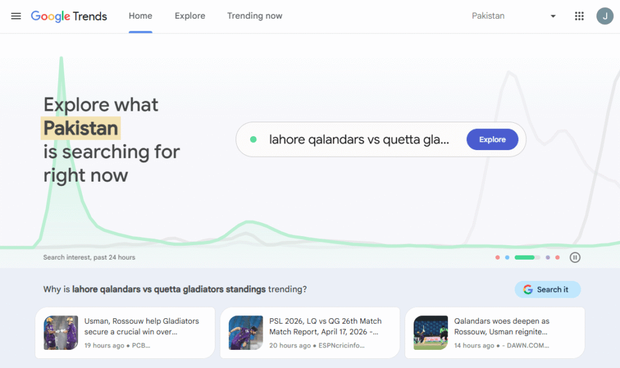
Task: Open the account avatar J
Action: coord(605,16)
